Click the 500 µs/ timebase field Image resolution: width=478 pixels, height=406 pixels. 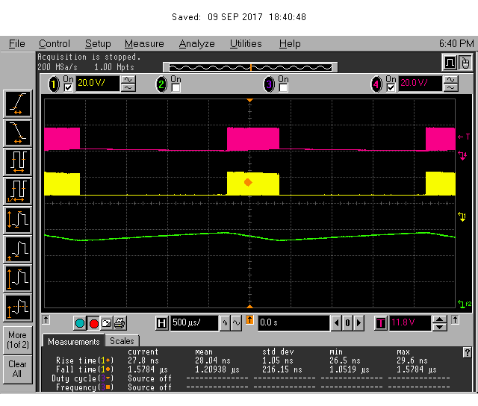click(x=194, y=323)
